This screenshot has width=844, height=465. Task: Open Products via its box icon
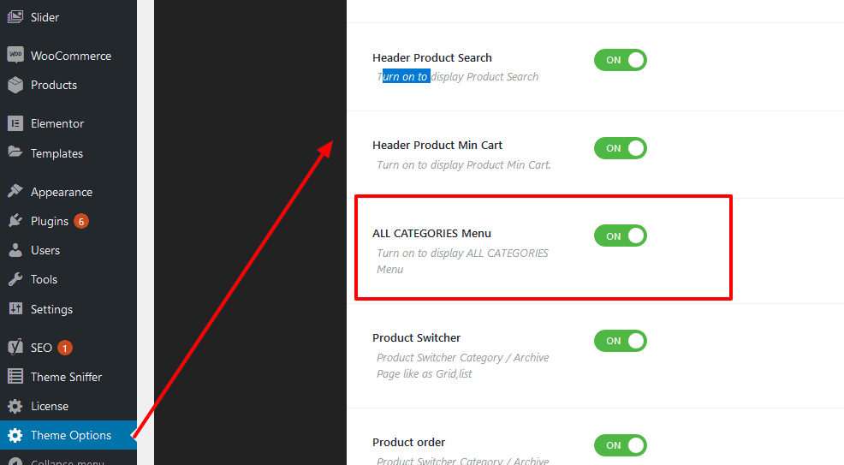coord(15,85)
